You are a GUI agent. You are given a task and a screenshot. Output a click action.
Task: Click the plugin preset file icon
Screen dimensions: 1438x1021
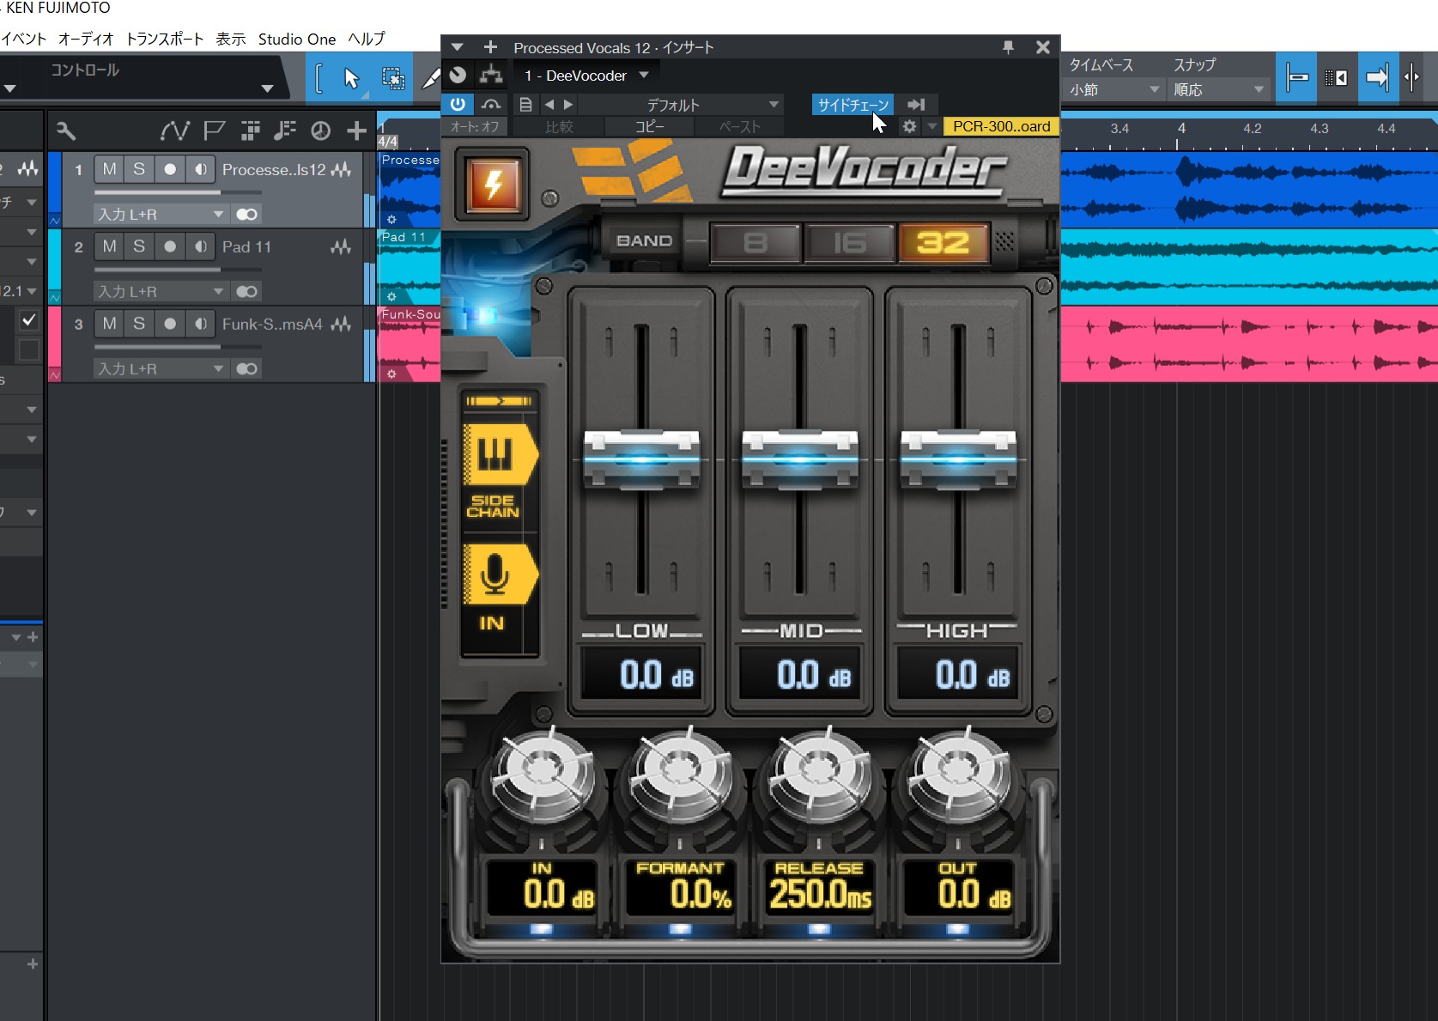click(525, 105)
